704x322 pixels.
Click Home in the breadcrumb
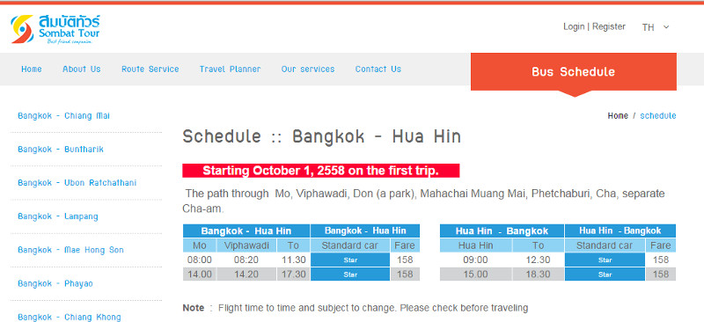tap(618, 116)
